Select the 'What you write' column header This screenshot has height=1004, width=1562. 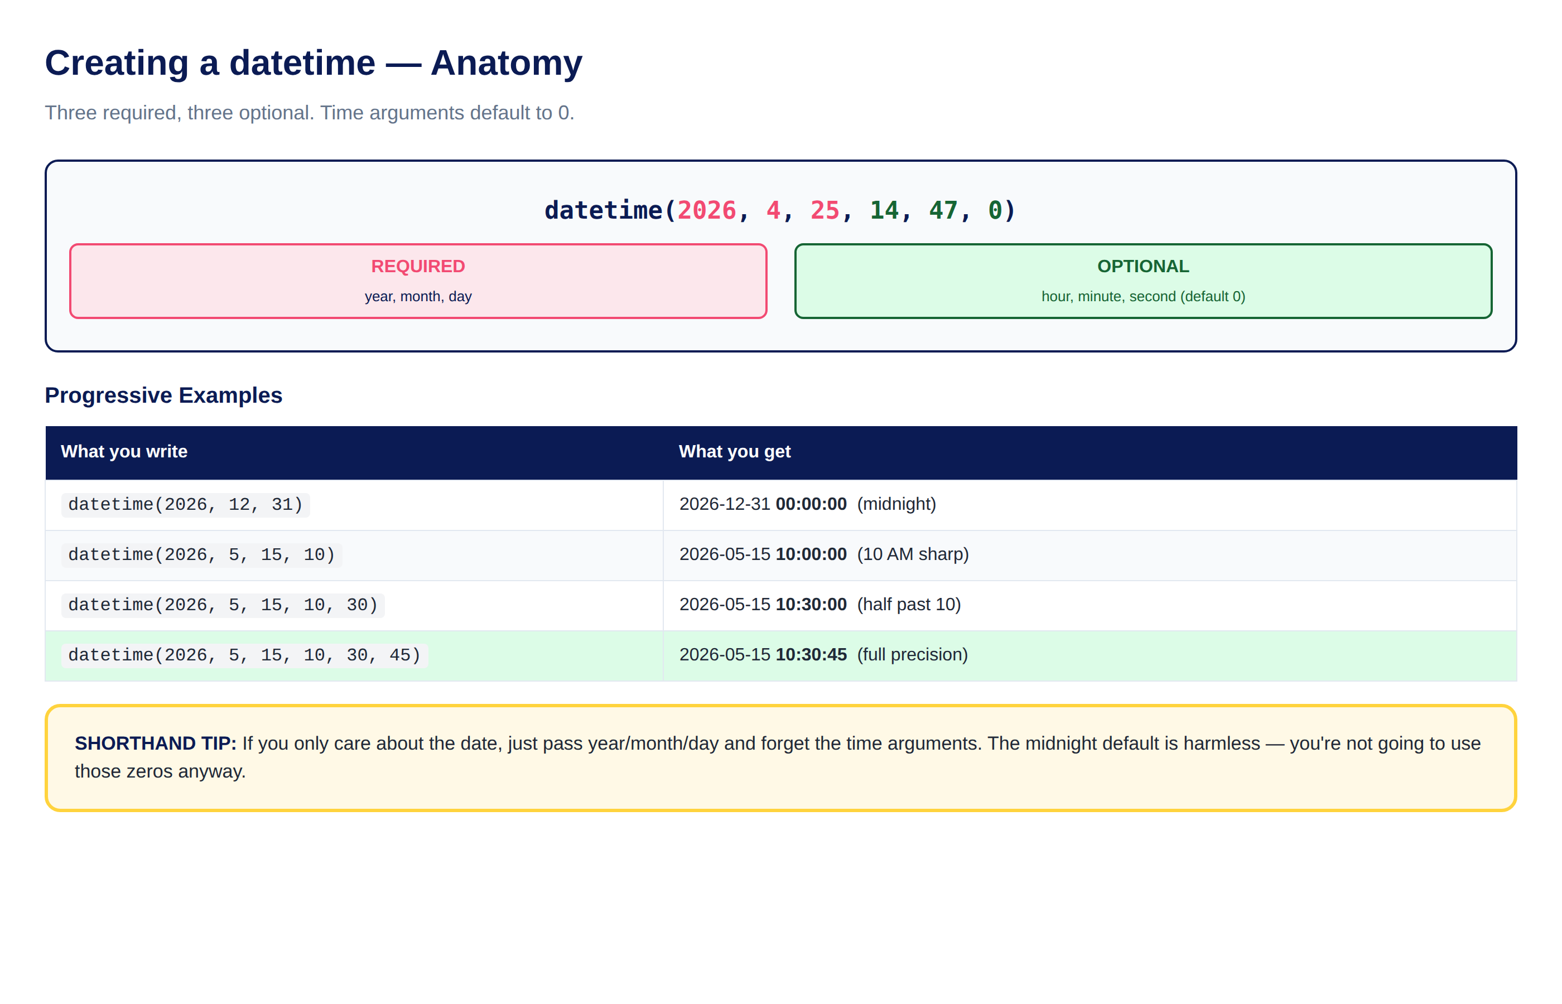click(x=124, y=452)
